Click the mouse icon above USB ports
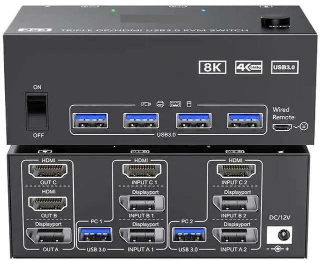This screenshot has width=320, height=263. pos(189,104)
